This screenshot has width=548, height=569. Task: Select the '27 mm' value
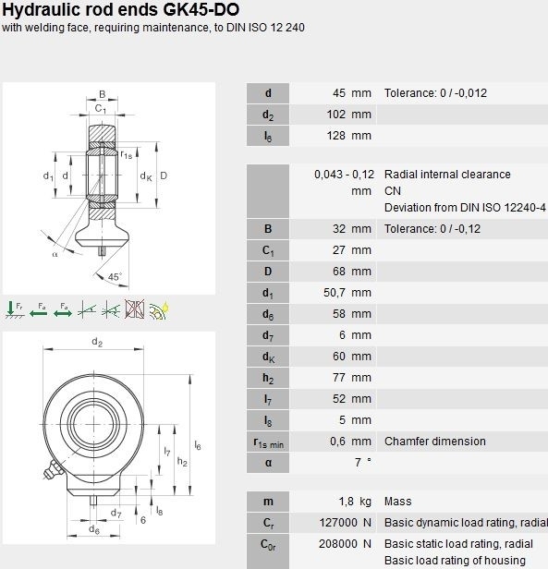point(352,250)
